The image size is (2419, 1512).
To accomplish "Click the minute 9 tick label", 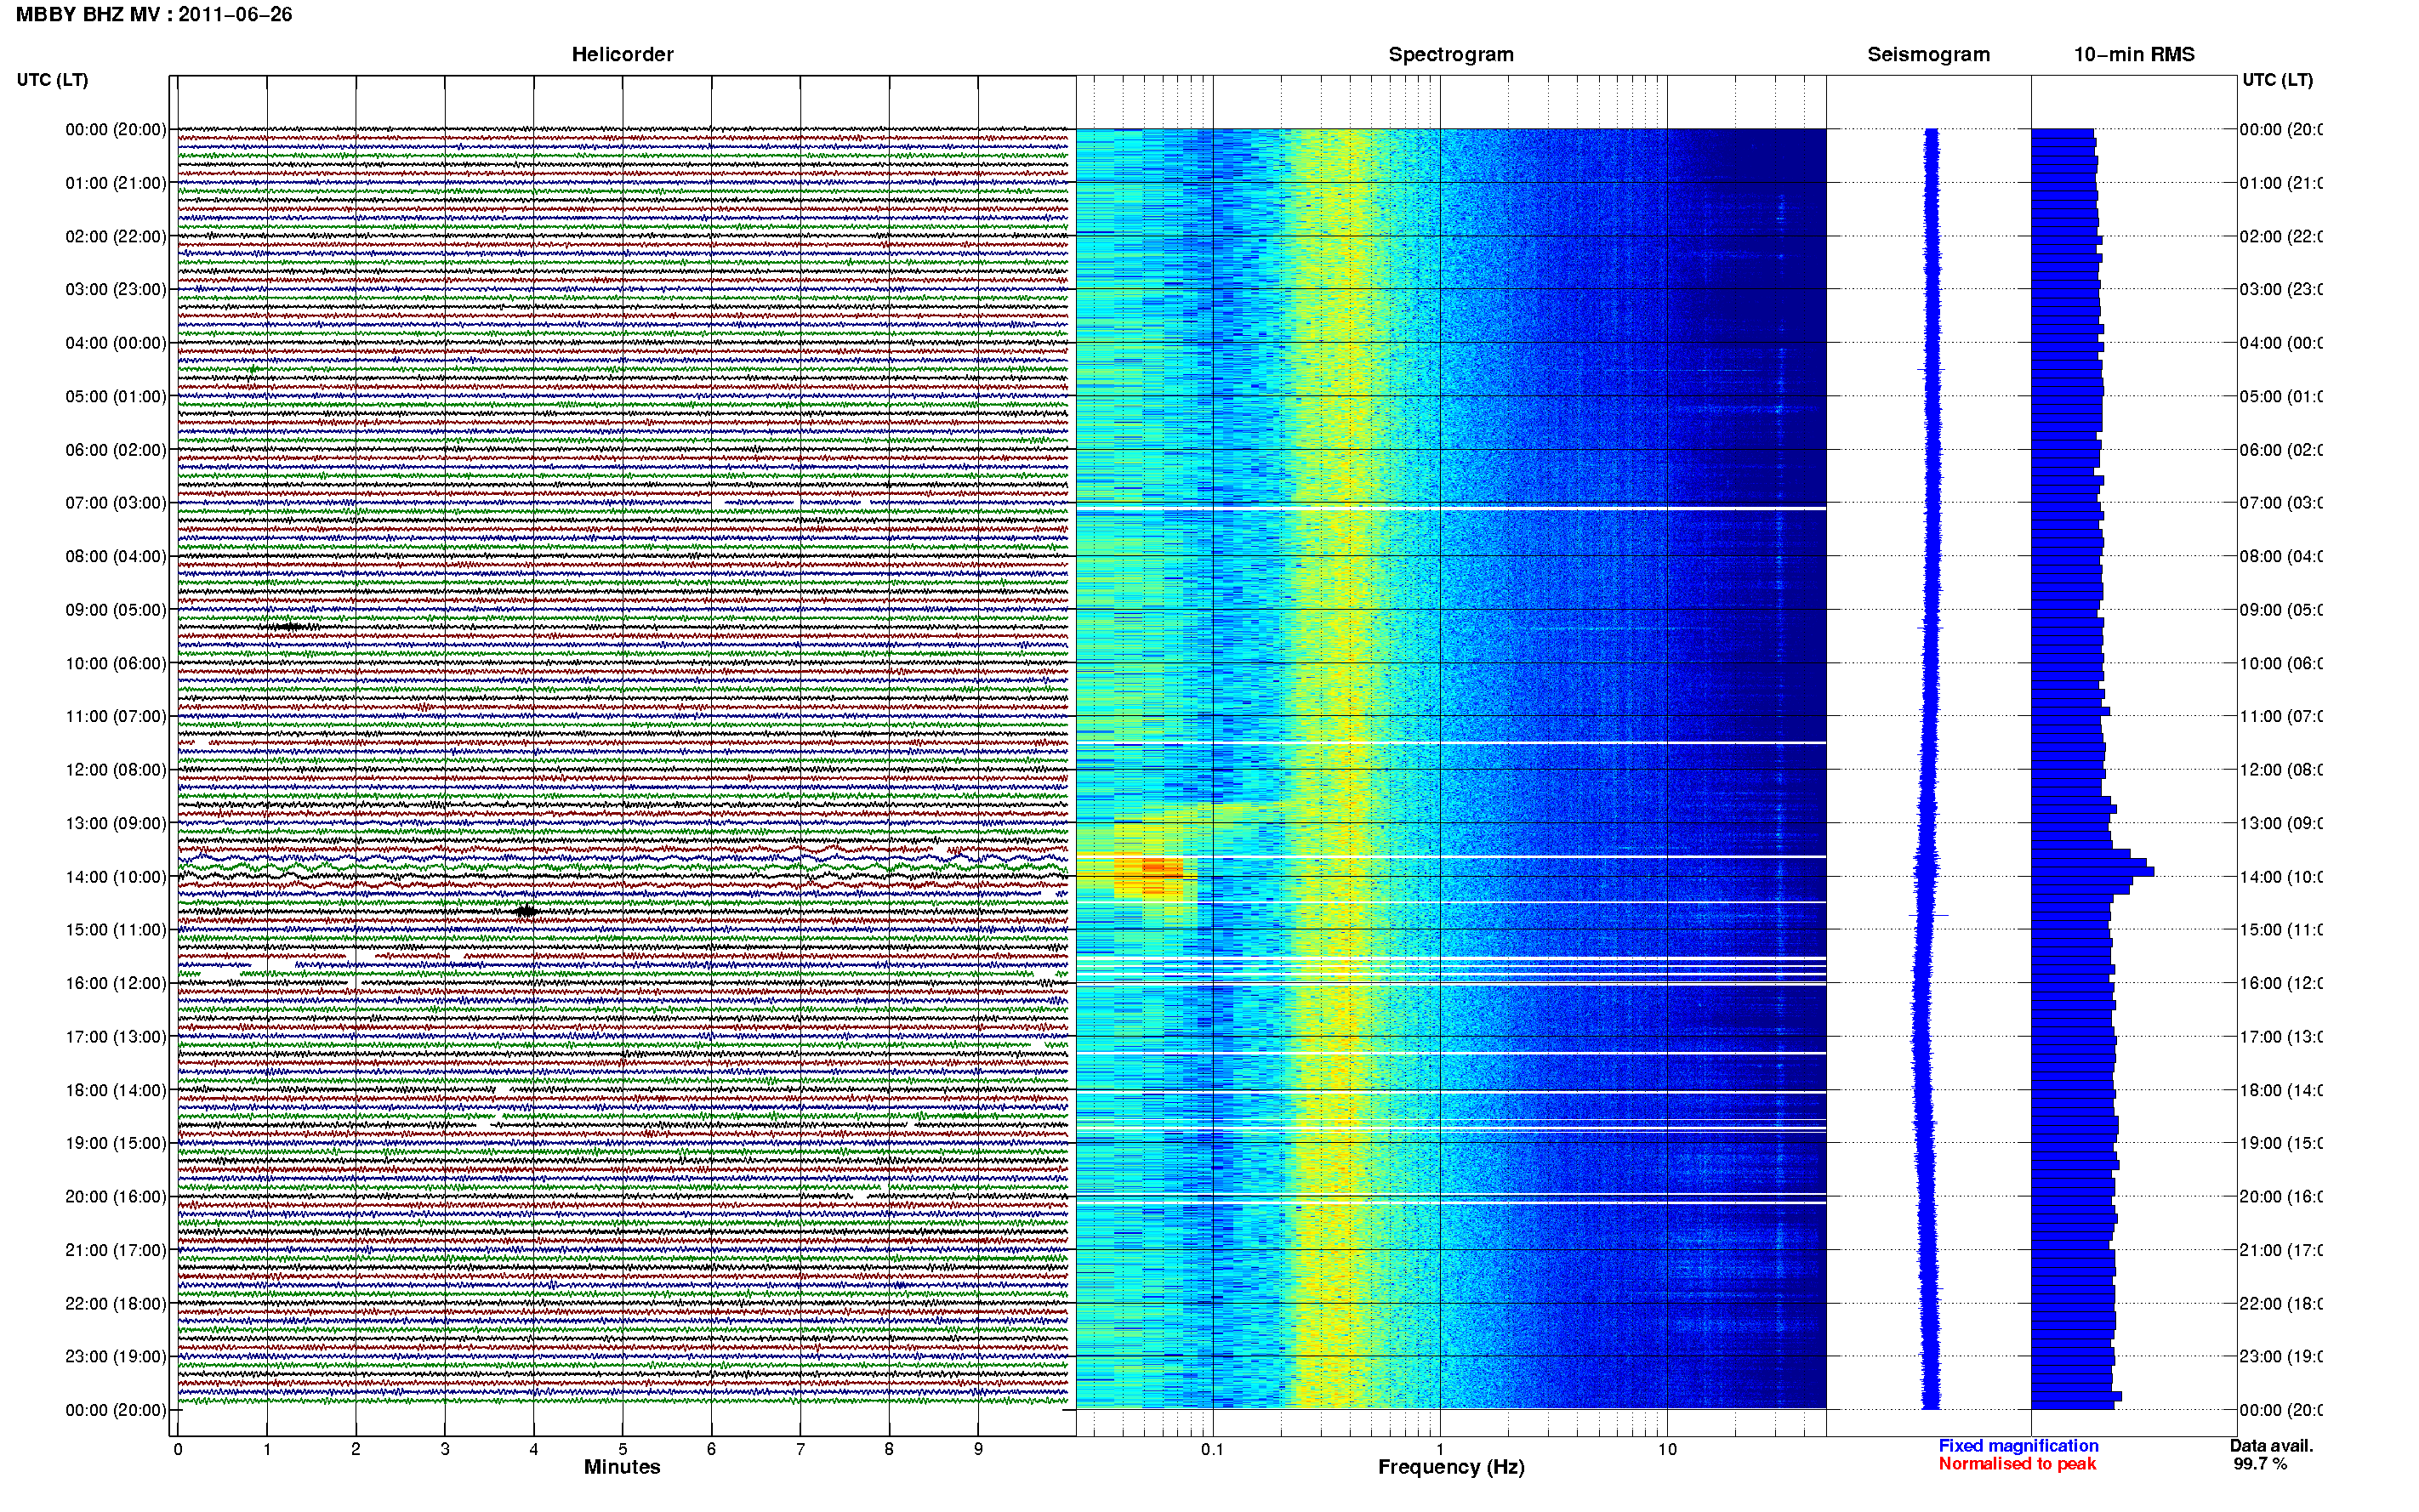I will pos(978,1449).
